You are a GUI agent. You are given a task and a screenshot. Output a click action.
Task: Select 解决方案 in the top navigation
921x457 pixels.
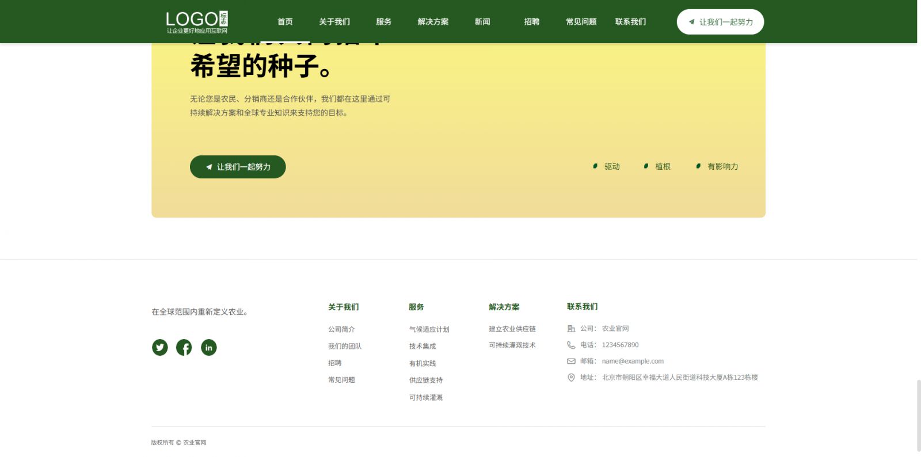[433, 22]
